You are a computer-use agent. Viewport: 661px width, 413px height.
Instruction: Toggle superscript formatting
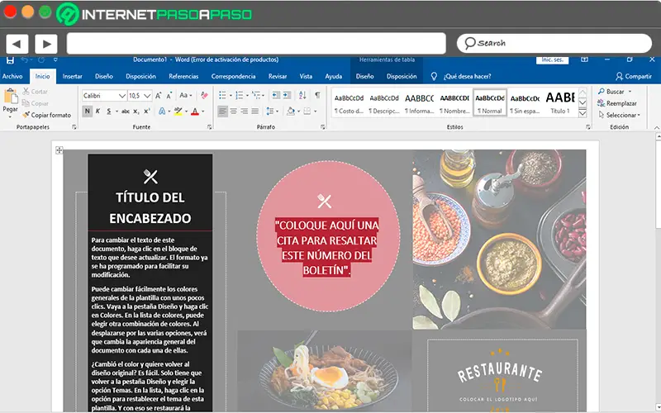(147, 112)
